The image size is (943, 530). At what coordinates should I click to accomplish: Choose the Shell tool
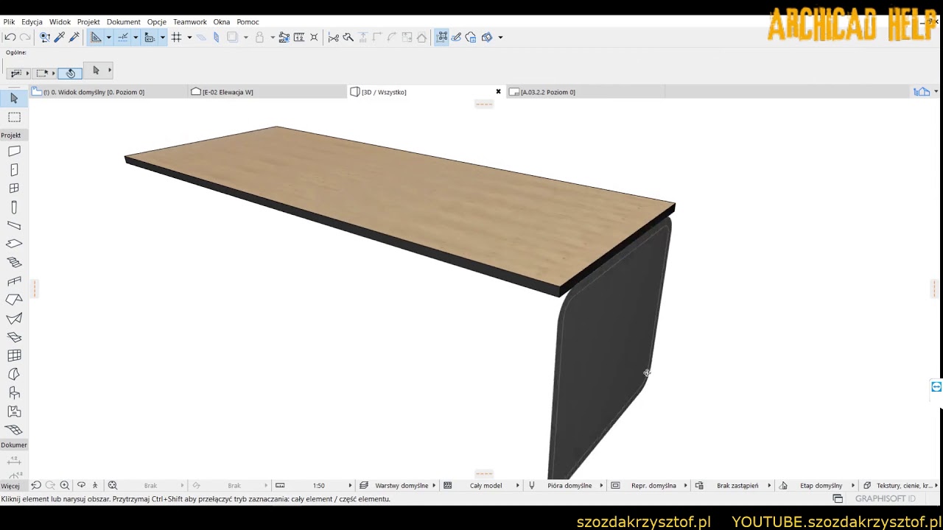[x=14, y=319]
